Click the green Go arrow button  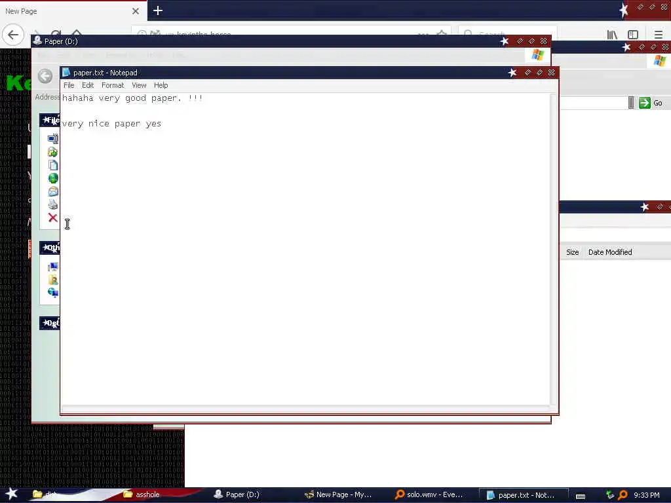[x=645, y=103]
